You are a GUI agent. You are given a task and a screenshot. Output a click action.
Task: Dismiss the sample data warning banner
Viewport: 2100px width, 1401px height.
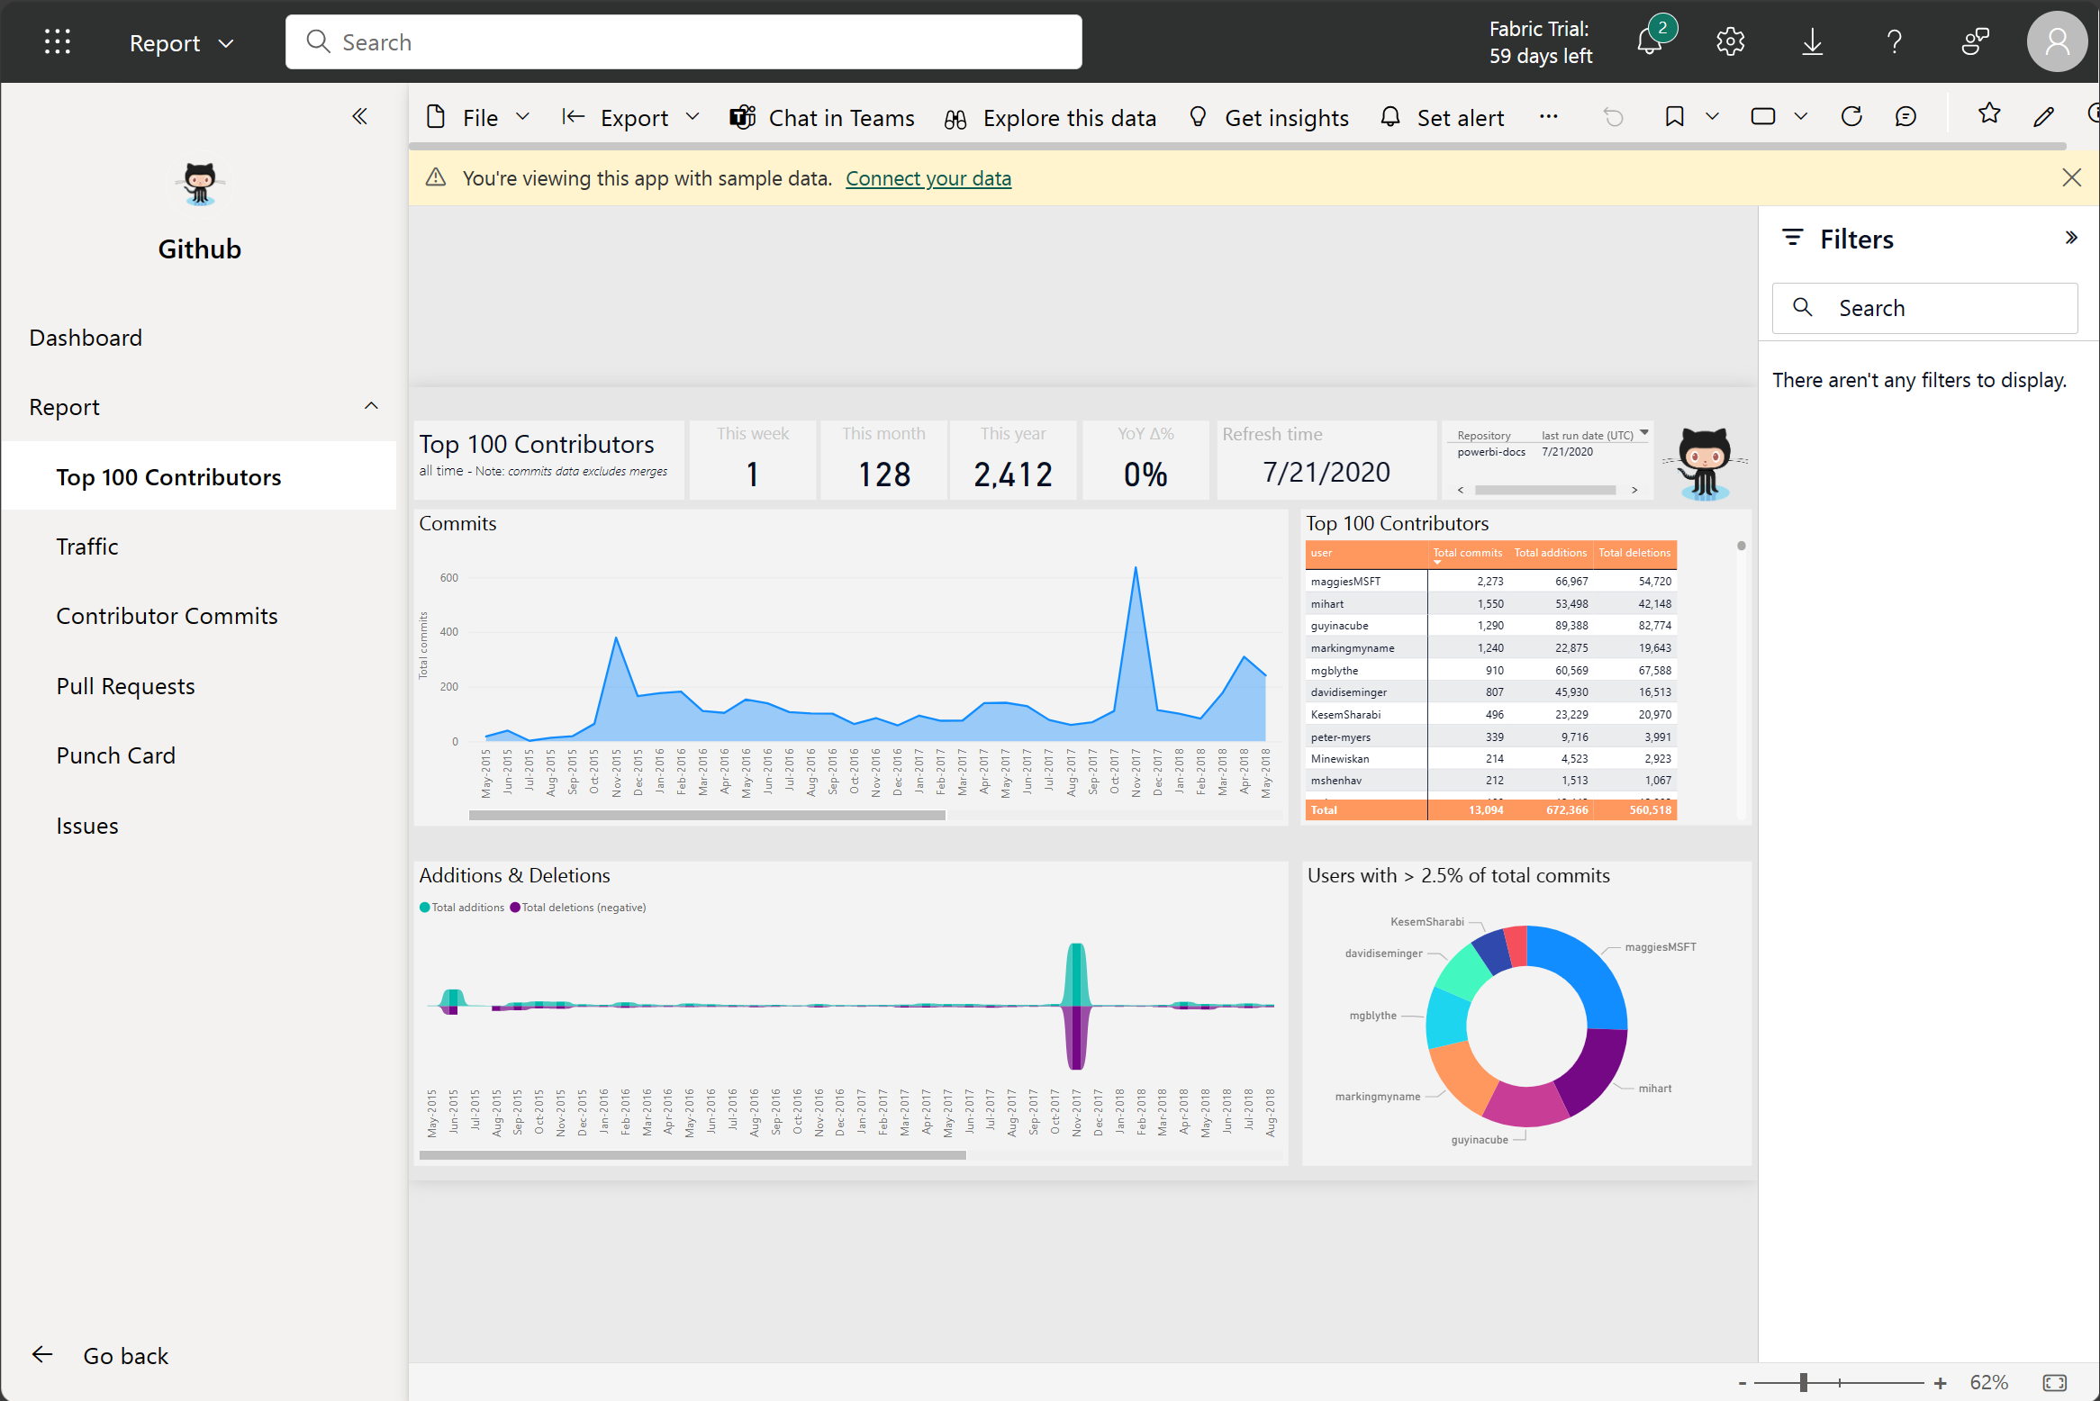(x=2072, y=176)
